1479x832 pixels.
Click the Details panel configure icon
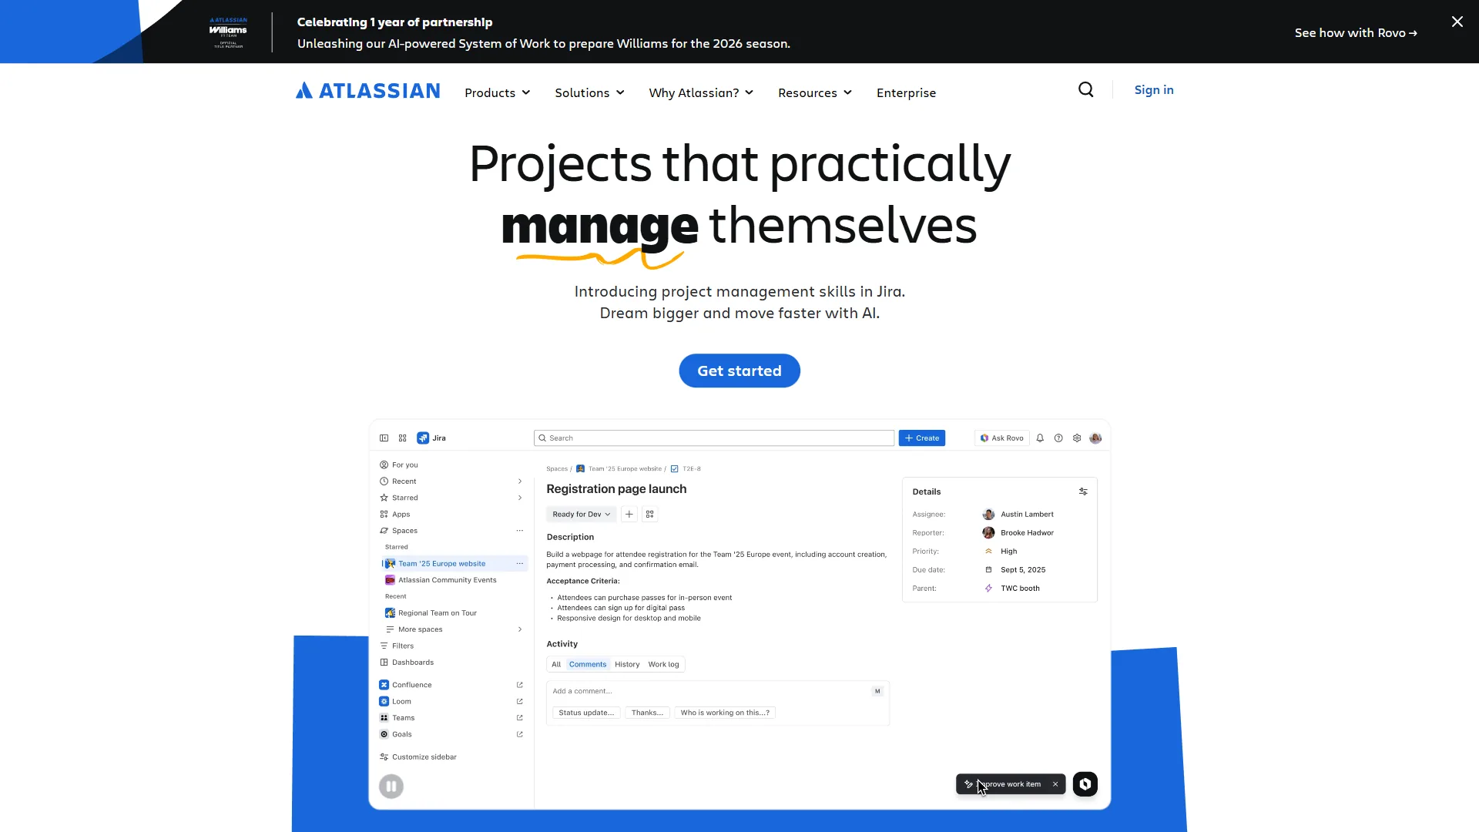[1083, 491]
